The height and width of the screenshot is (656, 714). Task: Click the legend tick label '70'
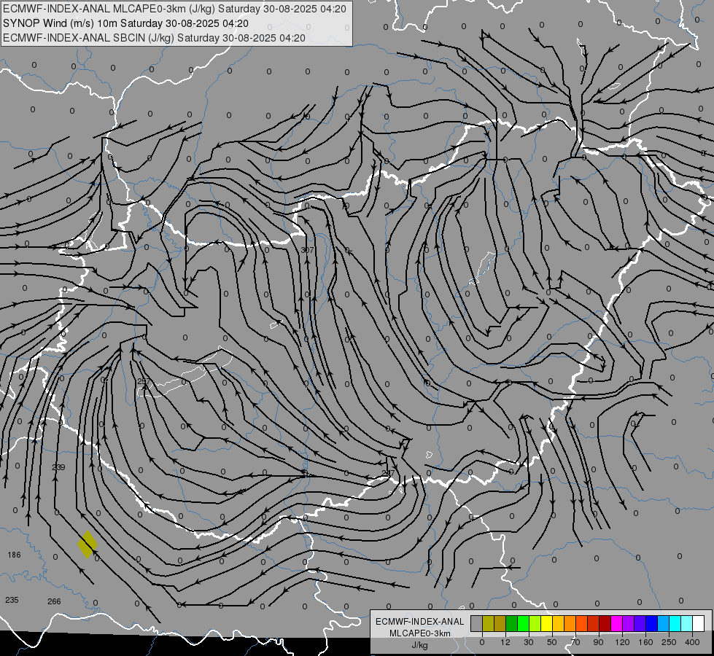[575, 642]
